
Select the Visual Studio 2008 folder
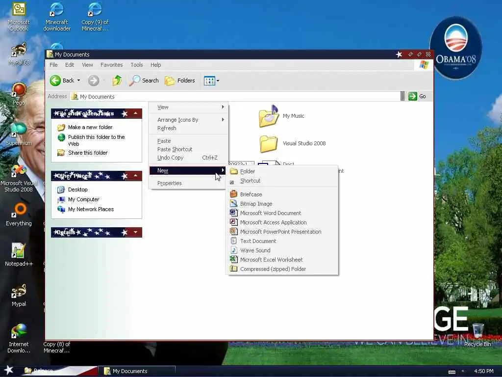(292, 144)
